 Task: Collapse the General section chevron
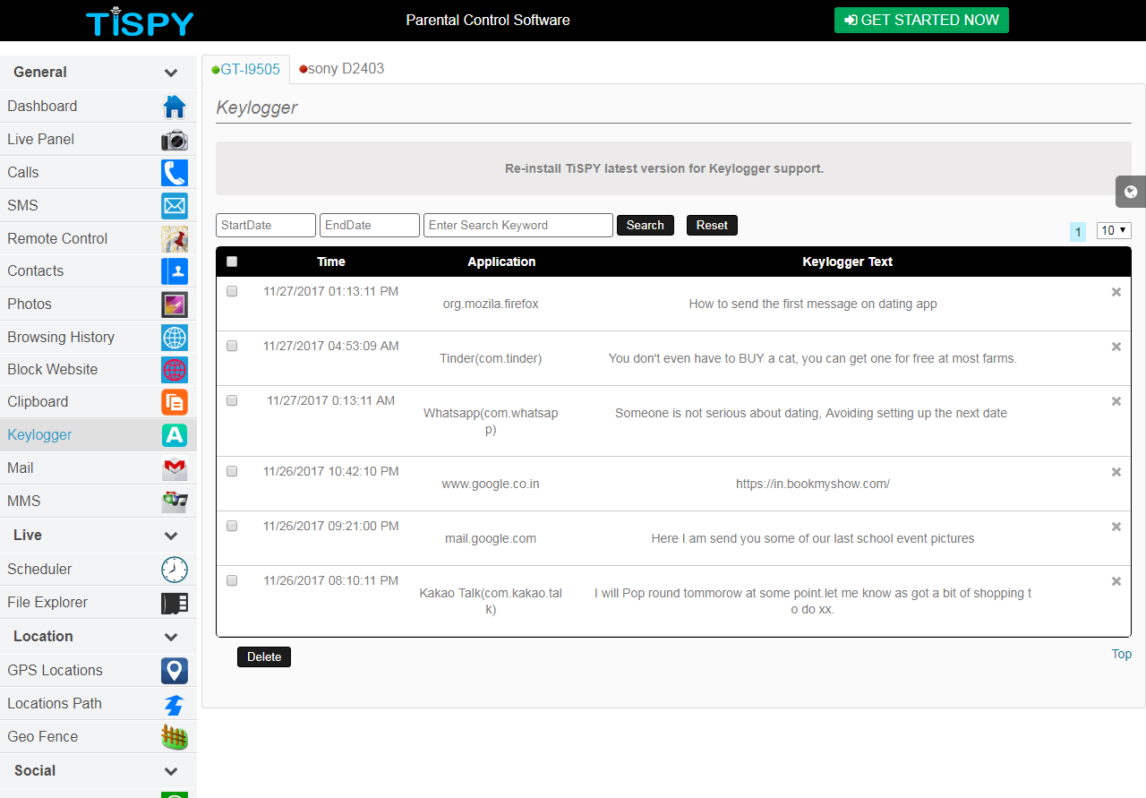[171, 73]
